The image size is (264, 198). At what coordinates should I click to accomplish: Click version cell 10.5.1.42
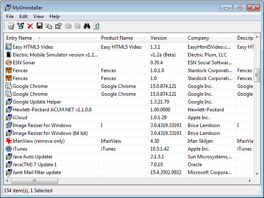(x=160, y=149)
